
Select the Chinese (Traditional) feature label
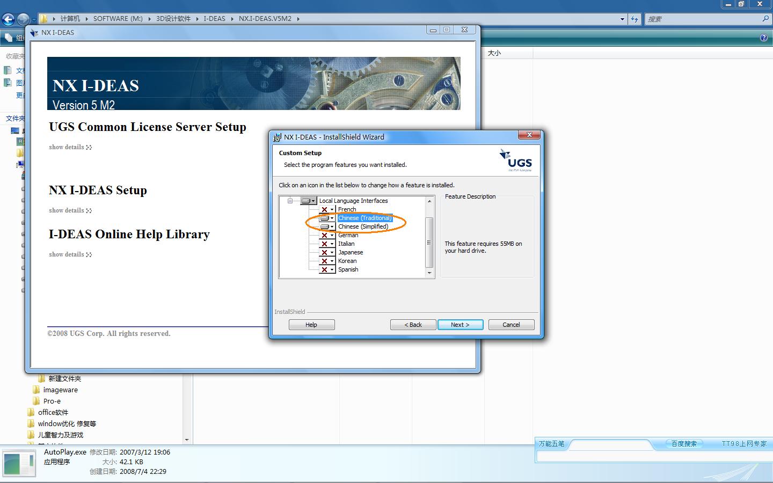click(x=365, y=218)
